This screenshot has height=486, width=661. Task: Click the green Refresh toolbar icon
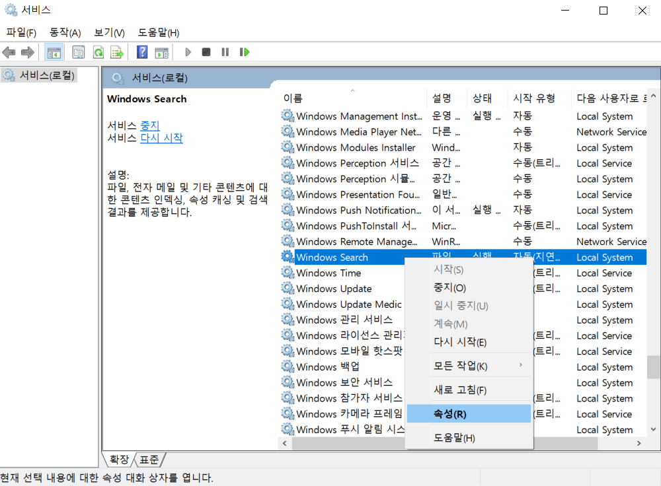98,52
